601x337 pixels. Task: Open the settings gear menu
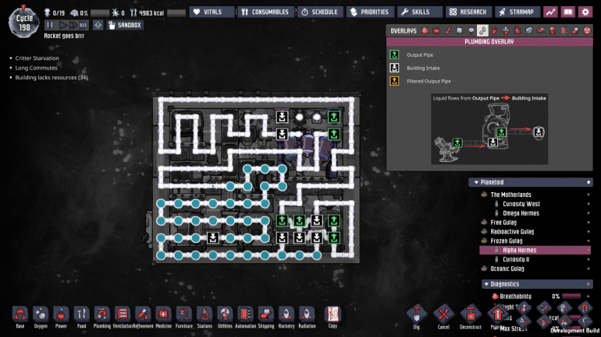[585, 12]
